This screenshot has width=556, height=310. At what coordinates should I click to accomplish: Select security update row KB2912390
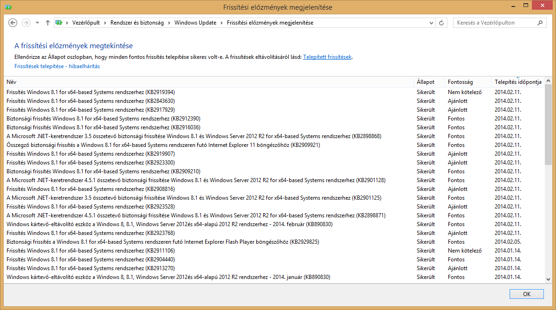274,119
